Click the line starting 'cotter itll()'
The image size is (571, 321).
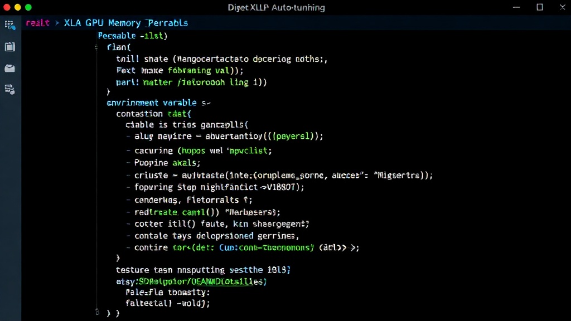tap(222, 224)
